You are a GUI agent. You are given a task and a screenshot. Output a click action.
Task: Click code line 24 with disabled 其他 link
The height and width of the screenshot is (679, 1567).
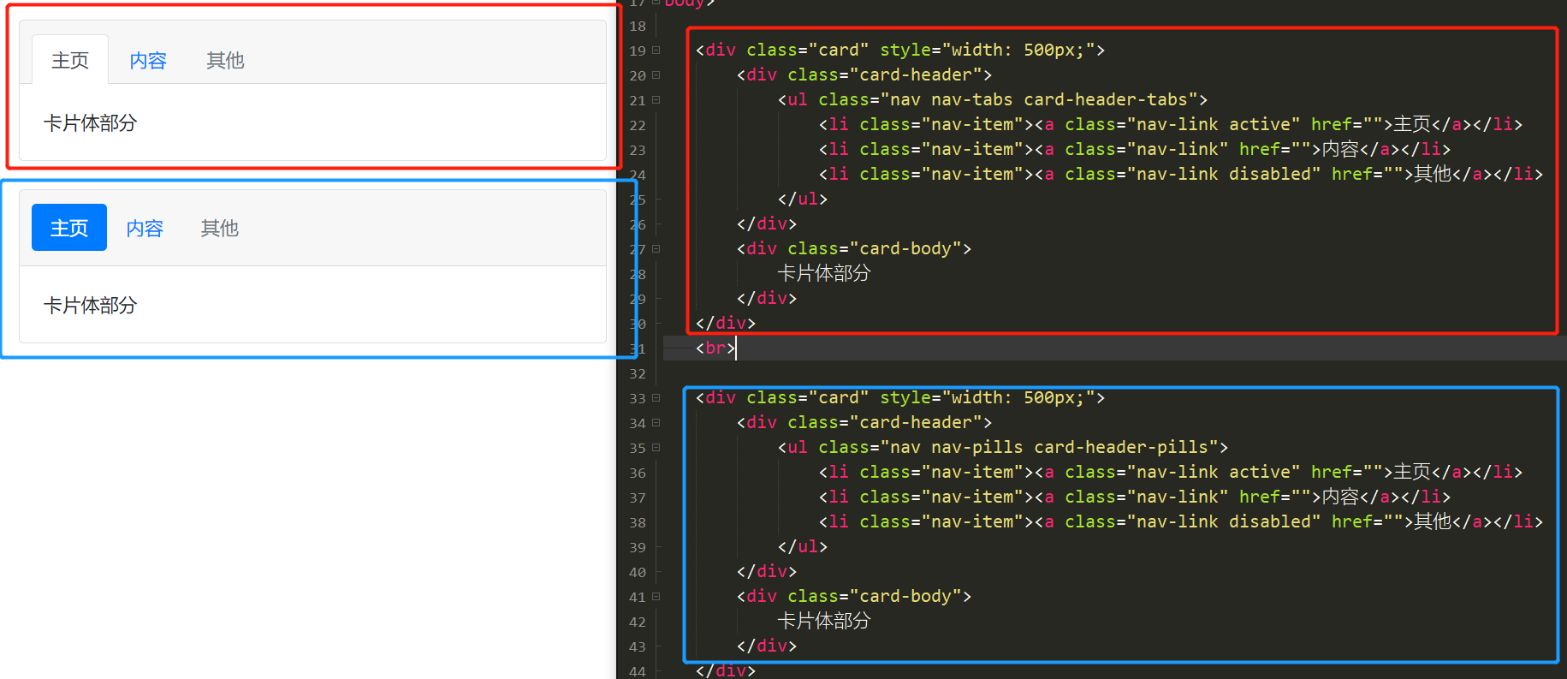[1181, 174]
